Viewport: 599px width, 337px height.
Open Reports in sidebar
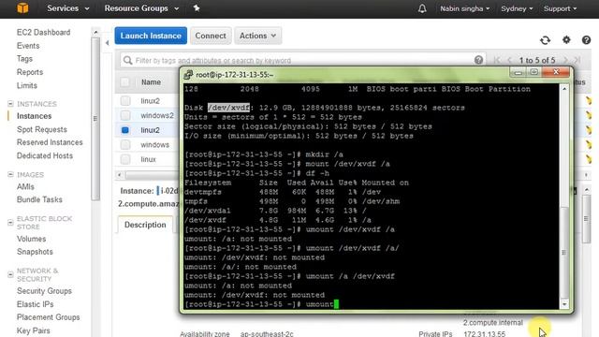[30, 72]
